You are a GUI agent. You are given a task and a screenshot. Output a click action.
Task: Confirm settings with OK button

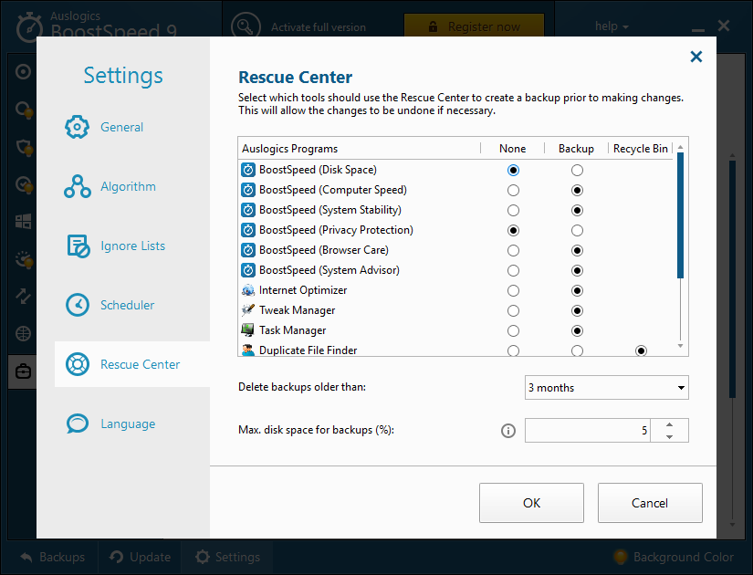[x=531, y=503]
